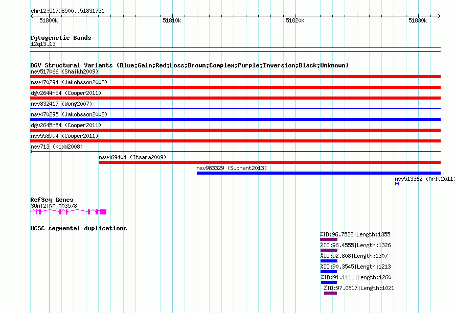This screenshot has width=455, height=313.
Task: Click the nsv832417 (Wong2007) variant label
Action: 61,104
